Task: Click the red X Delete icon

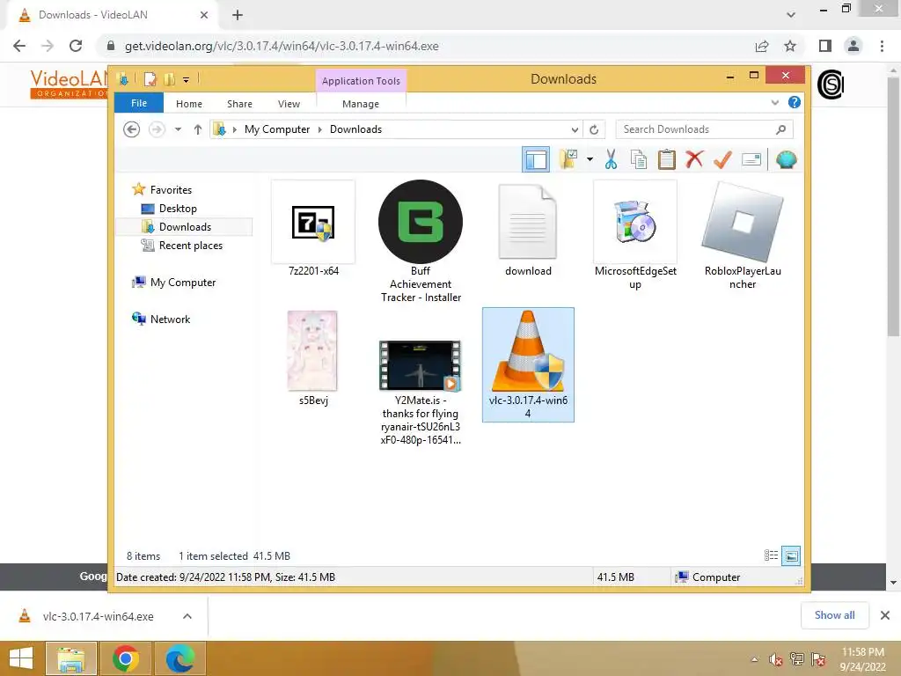Action: (694, 159)
